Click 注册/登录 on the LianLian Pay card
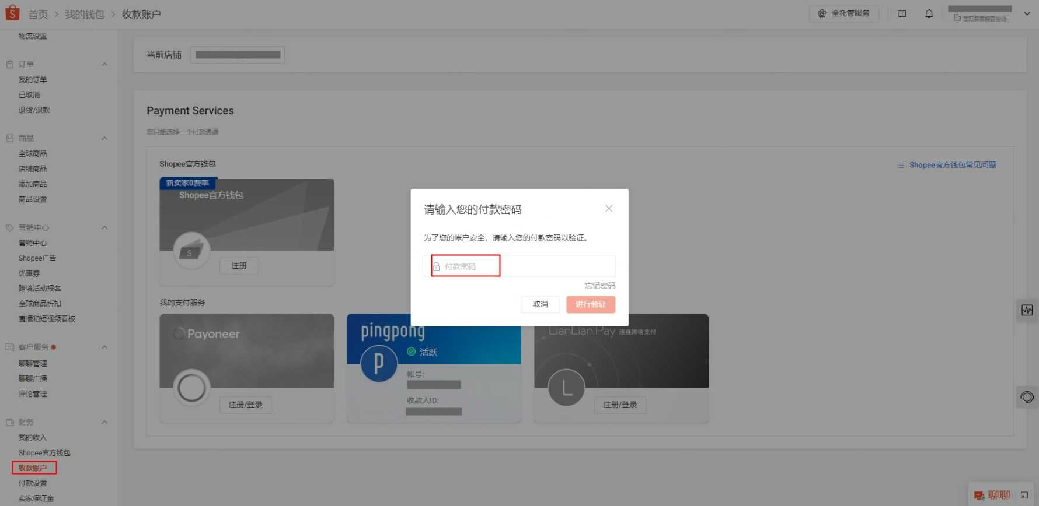The image size is (1039, 506). tap(620, 405)
